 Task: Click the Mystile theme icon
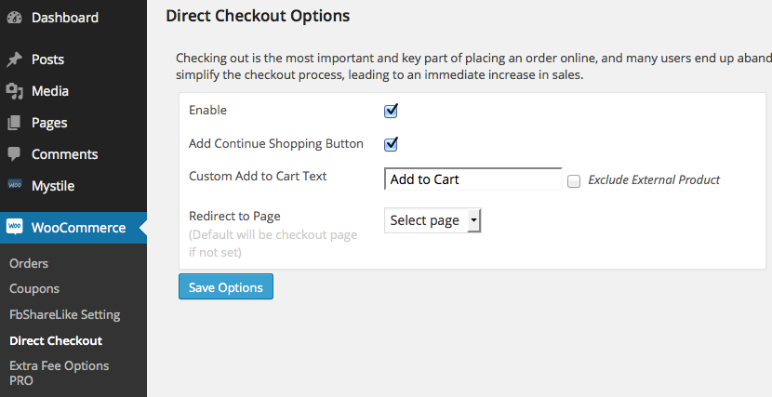[x=14, y=185]
